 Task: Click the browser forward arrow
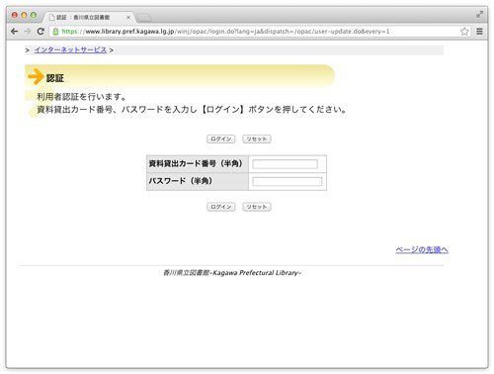pos(28,32)
